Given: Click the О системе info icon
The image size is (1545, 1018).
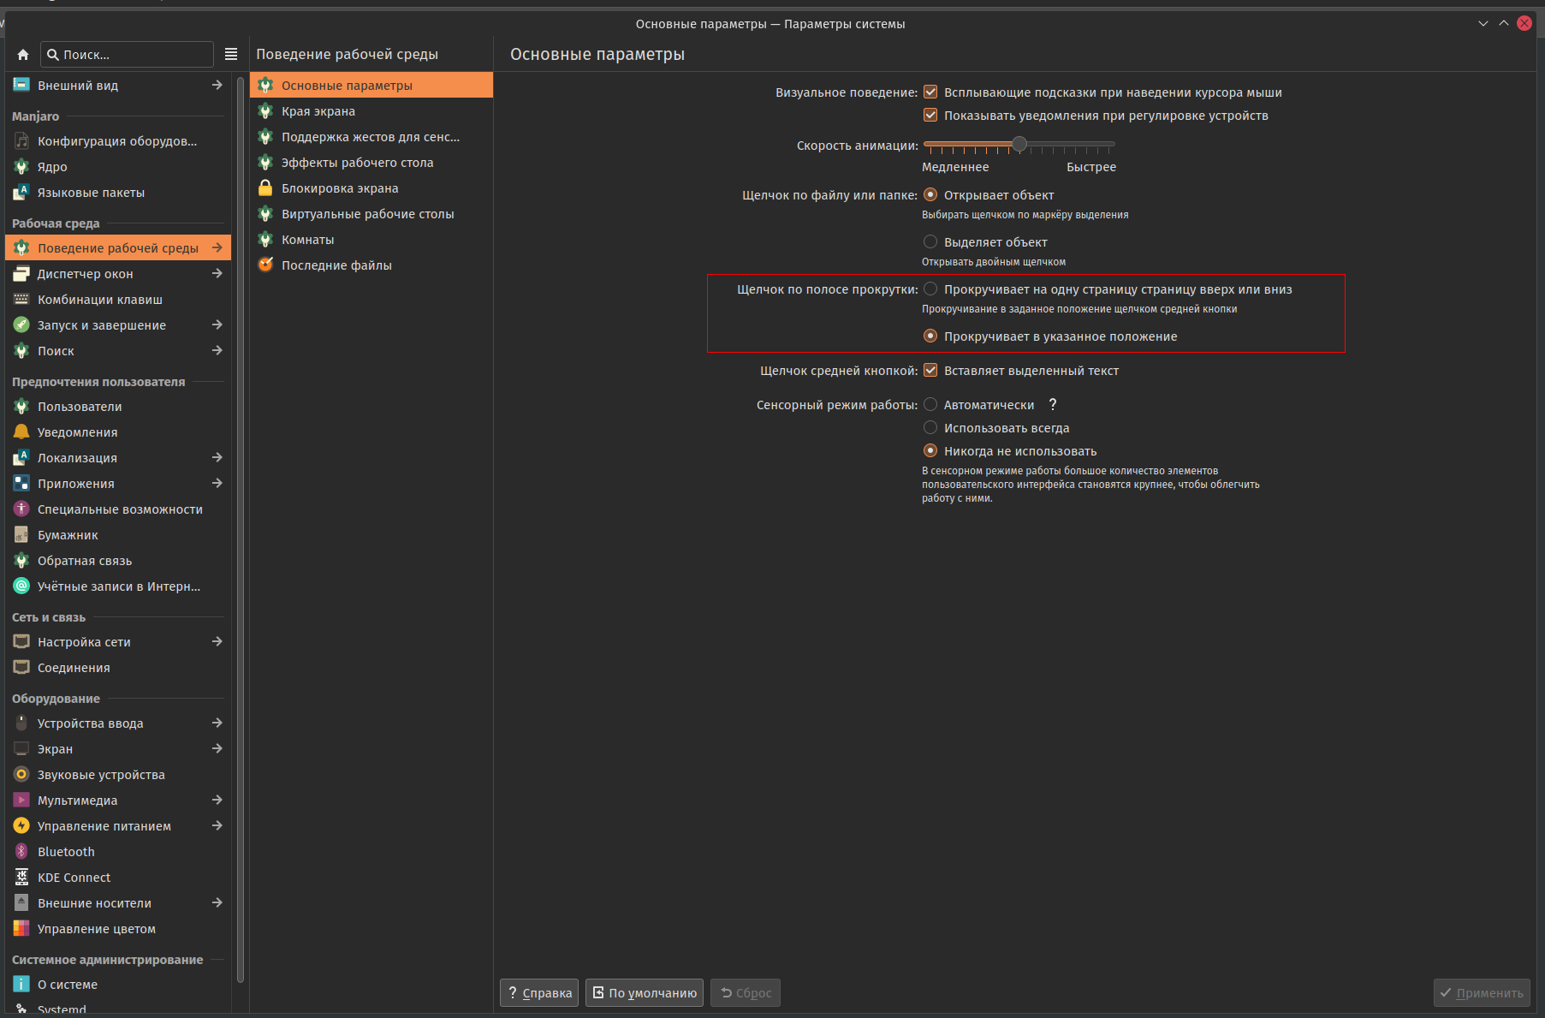Looking at the screenshot, I should coord(21,985).
